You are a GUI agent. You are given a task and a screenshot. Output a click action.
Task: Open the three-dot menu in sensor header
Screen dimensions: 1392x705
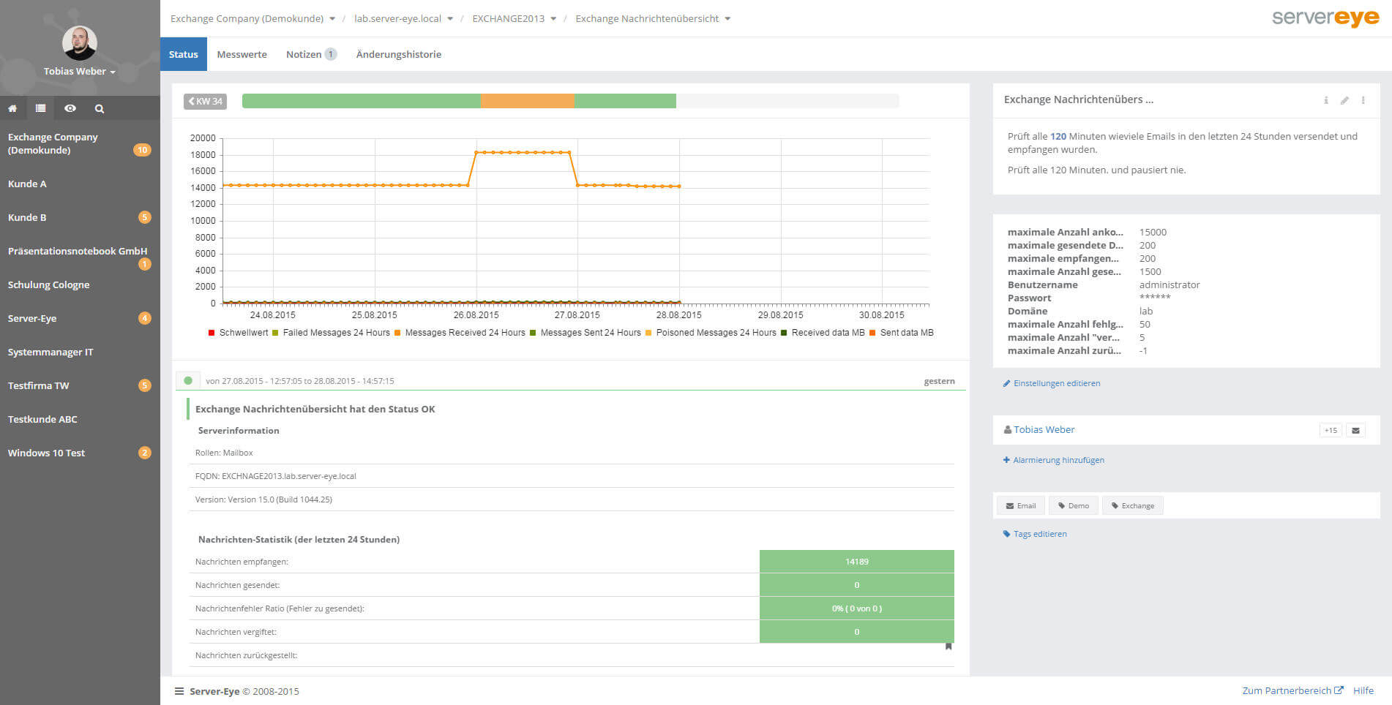1363,100
